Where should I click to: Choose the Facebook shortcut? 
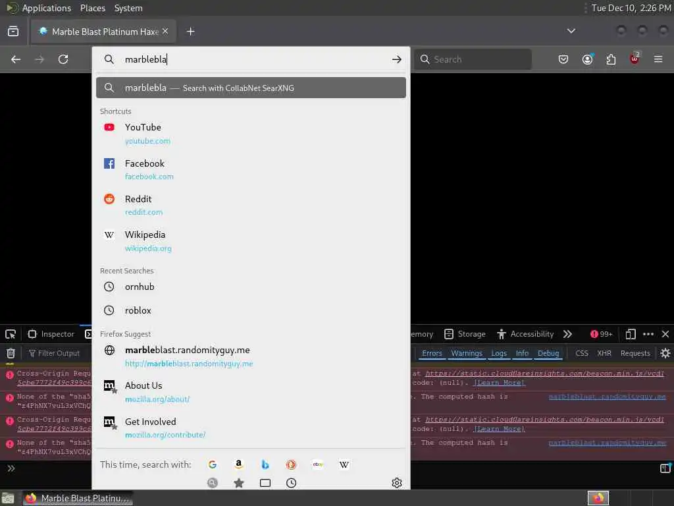[251, 169]
